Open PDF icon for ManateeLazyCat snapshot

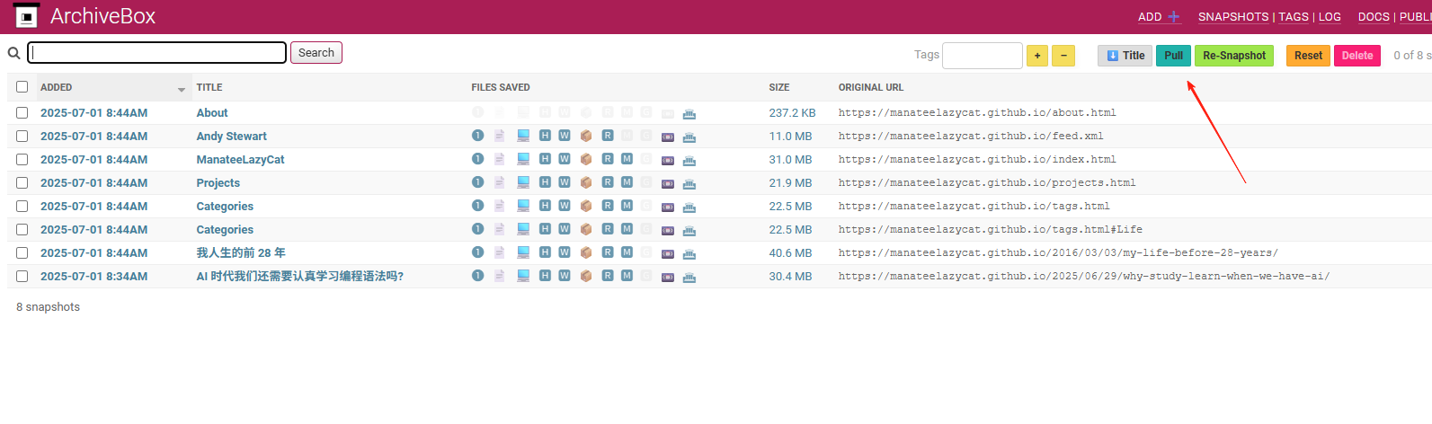click(x=500, y=159)
